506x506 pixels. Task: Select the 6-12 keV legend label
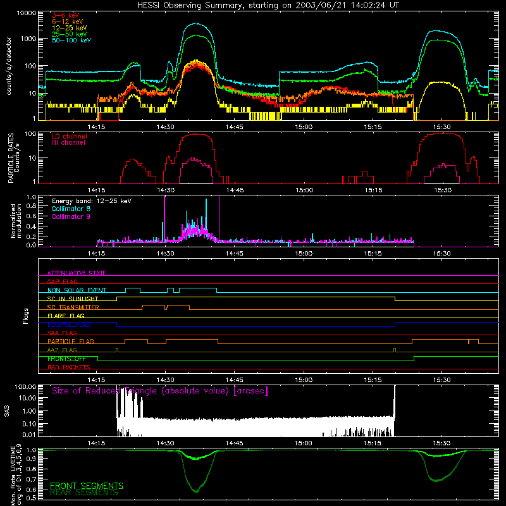[68, 22]
